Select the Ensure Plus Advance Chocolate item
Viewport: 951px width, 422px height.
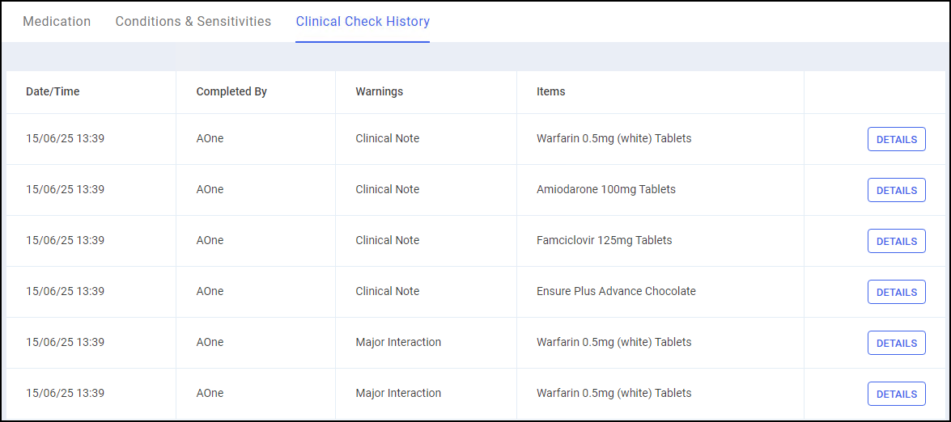coord(616,291)
